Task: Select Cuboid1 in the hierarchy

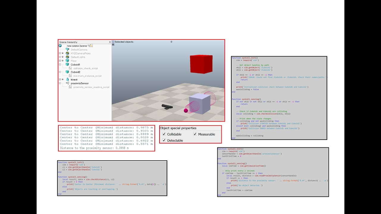Action: coord(75,64)
